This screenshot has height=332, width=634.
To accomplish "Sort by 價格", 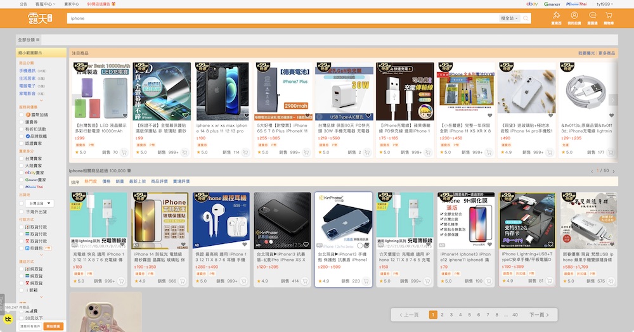I will [x=107, y=182].
